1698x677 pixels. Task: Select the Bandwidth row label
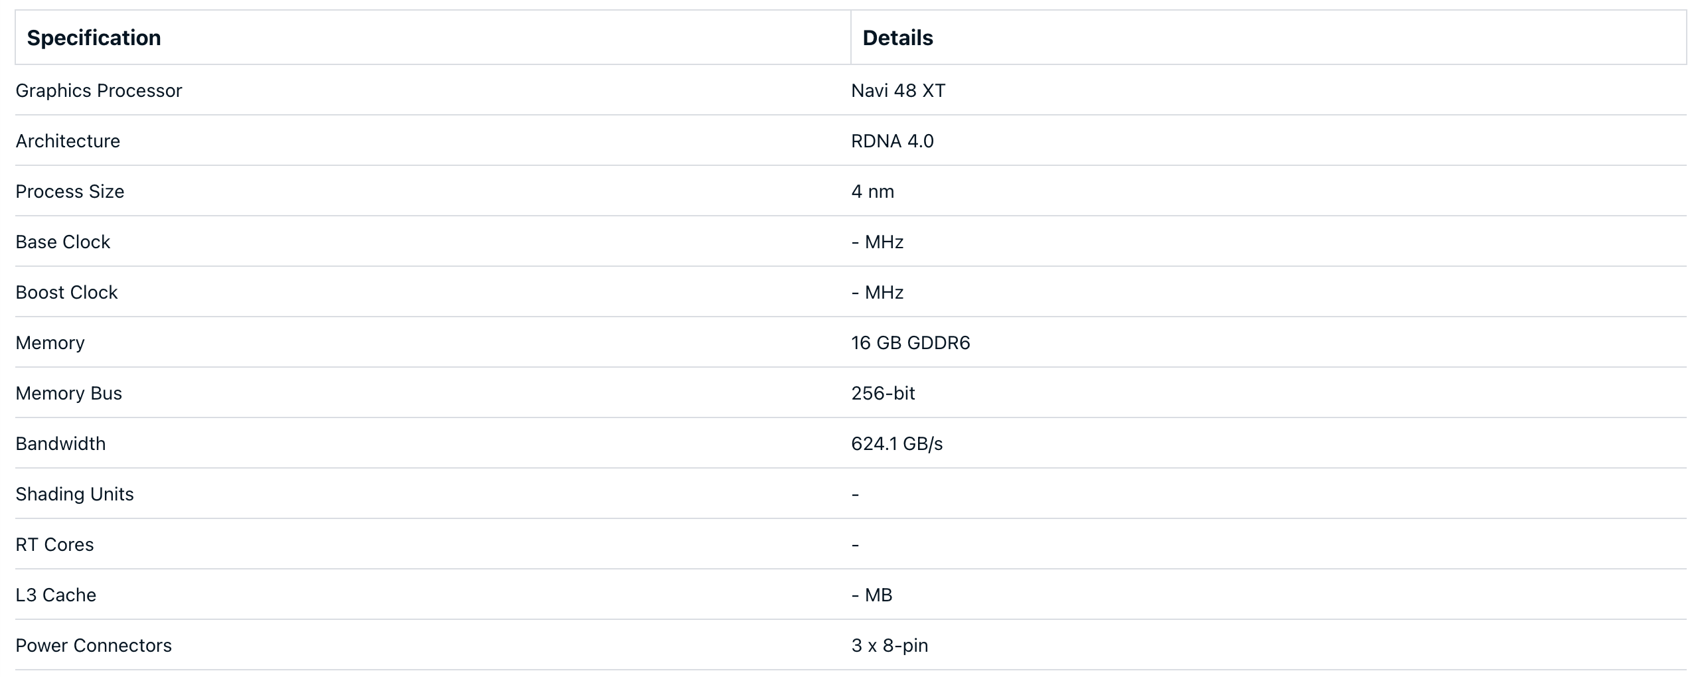60,443
